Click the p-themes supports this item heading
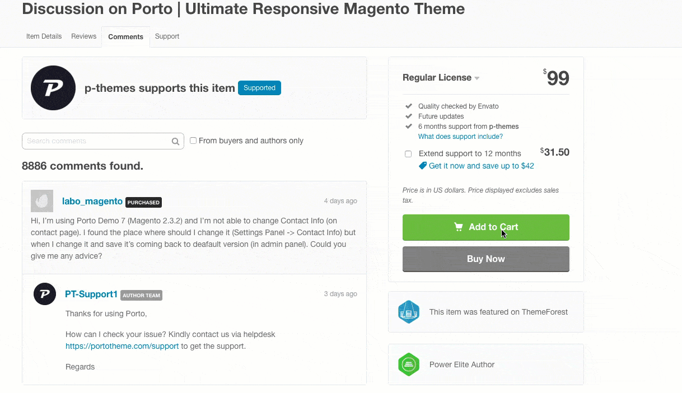 pos(160,88)
